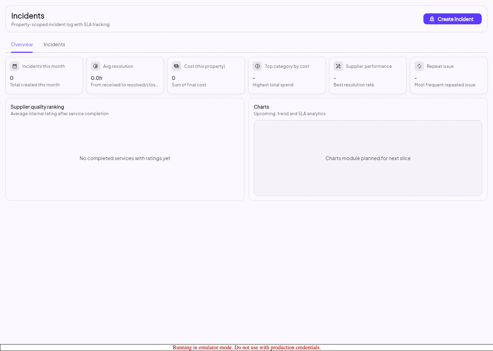Click the Charts module placeholder area

click(x=368, y=158)
